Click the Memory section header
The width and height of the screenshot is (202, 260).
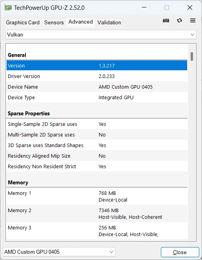(x=18, y=183)
